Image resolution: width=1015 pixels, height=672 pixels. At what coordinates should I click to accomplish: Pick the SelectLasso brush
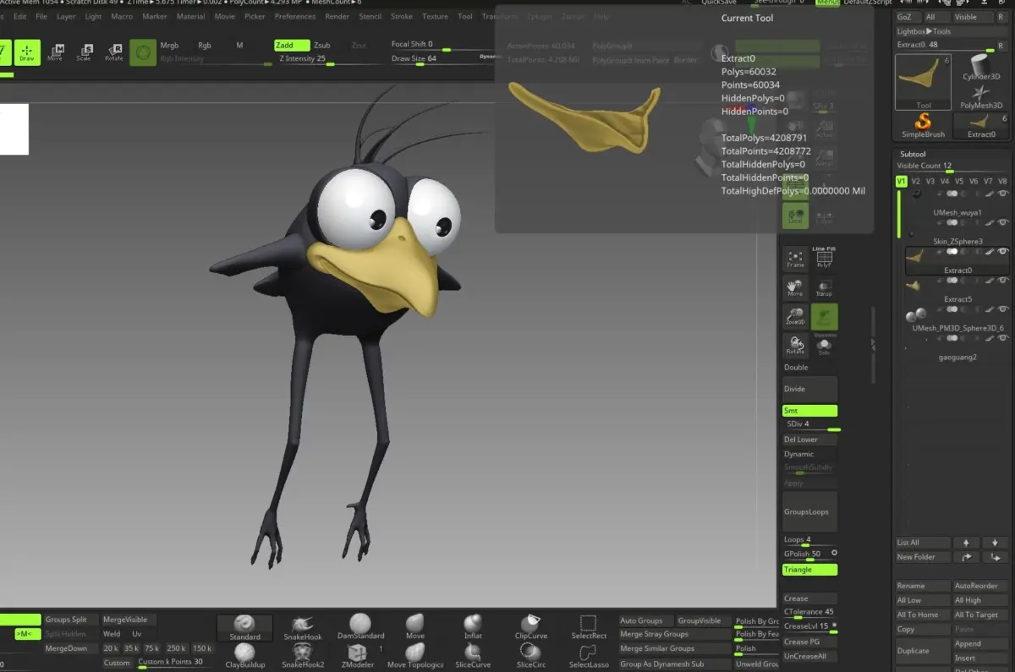click(589, 657)
